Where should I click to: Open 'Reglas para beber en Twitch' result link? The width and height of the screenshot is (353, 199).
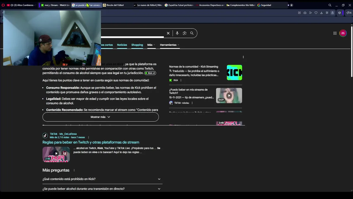click(x=91, y=142)
